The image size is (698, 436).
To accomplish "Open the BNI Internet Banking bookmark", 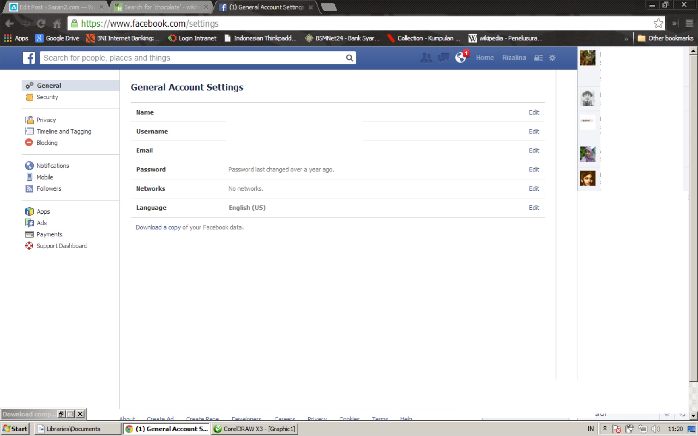I will pyautogui.click(x=123, y=38).
